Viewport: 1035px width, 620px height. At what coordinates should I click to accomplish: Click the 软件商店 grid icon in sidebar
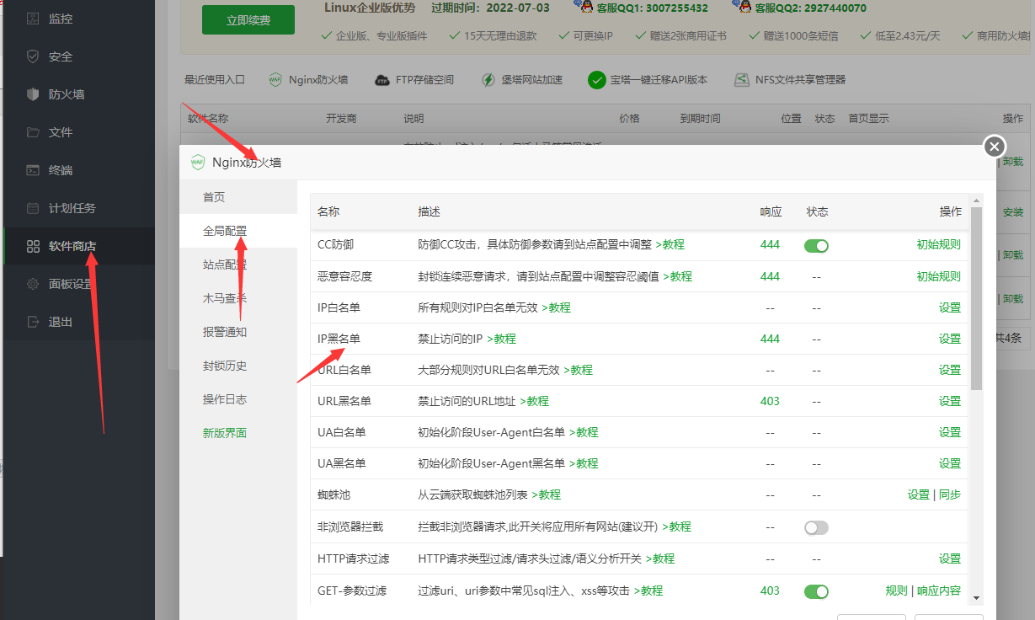[x=33, y=246]
